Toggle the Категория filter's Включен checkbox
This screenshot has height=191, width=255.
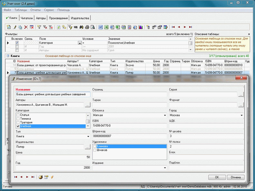click(x=17, y=43)
